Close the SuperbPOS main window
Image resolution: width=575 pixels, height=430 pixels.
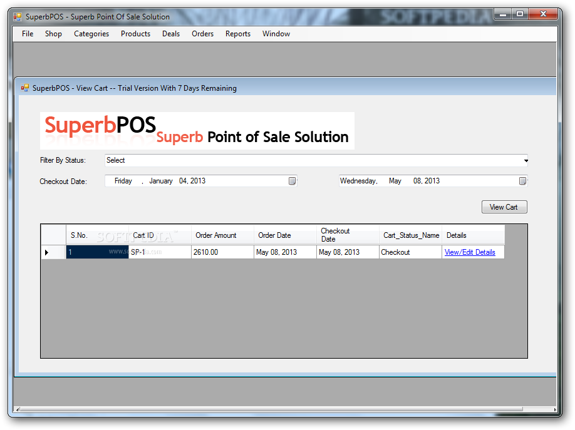543,14
